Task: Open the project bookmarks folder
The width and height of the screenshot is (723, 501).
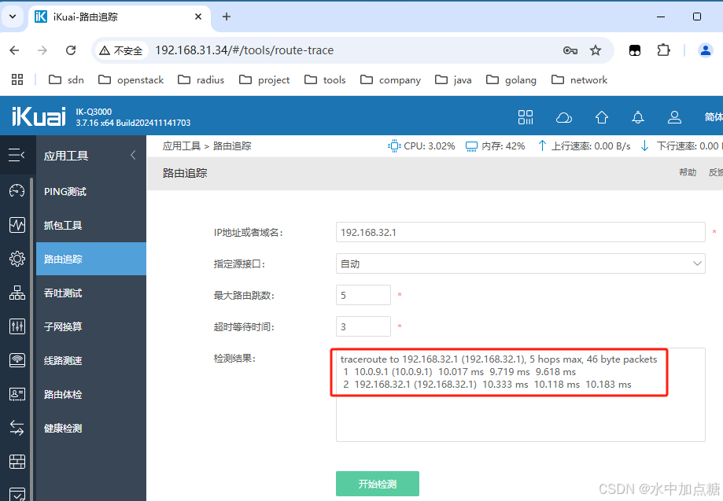Action: coord(264,79)
